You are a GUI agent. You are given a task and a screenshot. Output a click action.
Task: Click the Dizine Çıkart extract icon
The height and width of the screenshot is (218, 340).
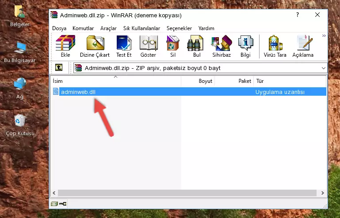point(95,43)
